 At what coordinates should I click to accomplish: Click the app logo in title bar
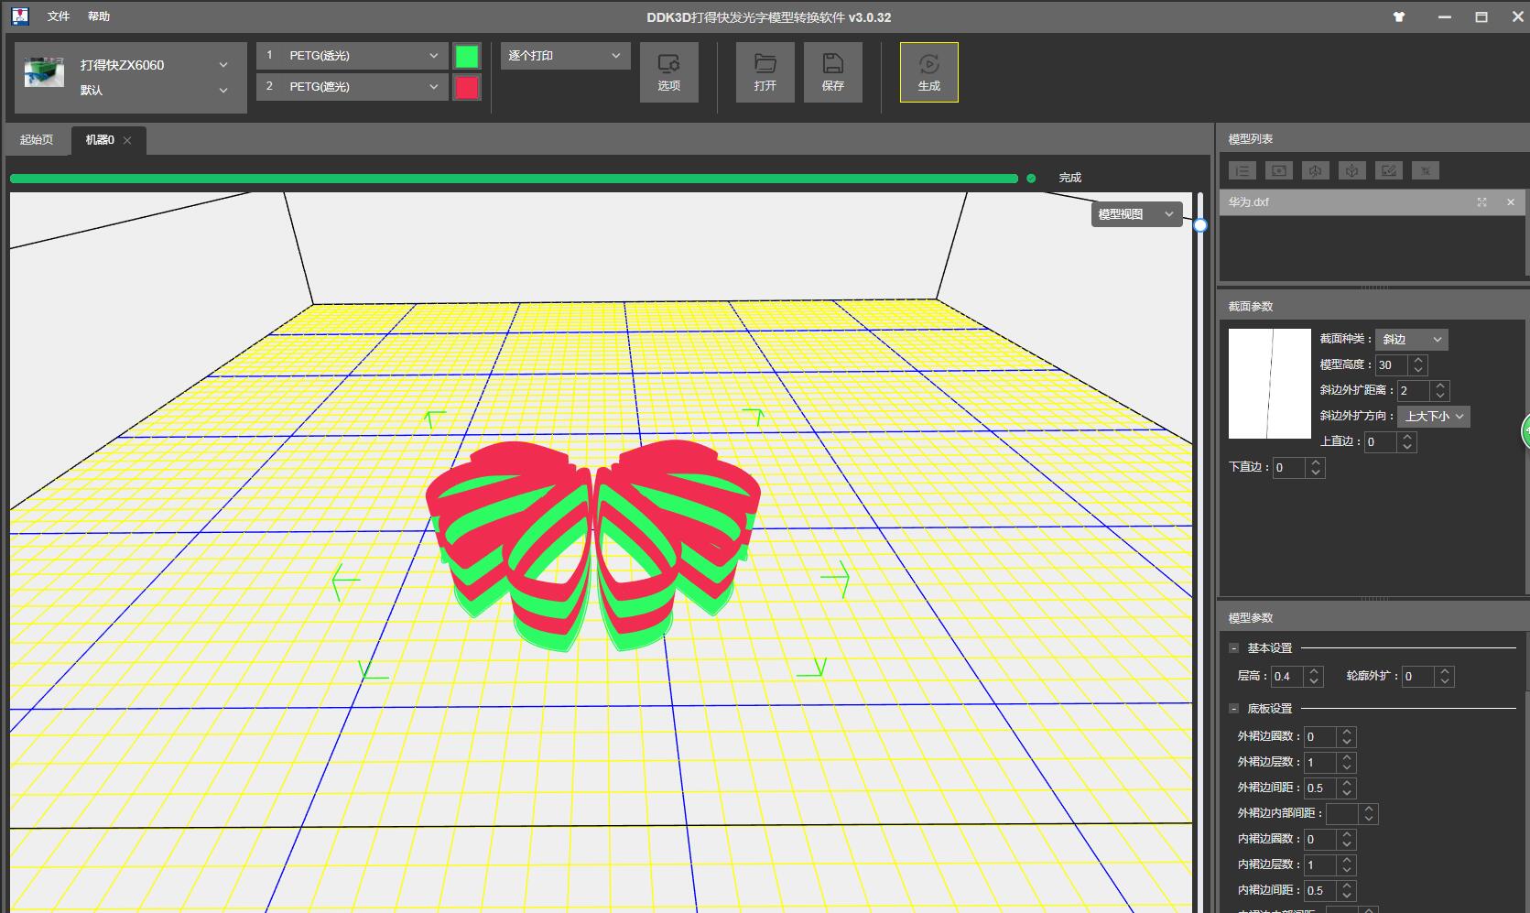20,16
